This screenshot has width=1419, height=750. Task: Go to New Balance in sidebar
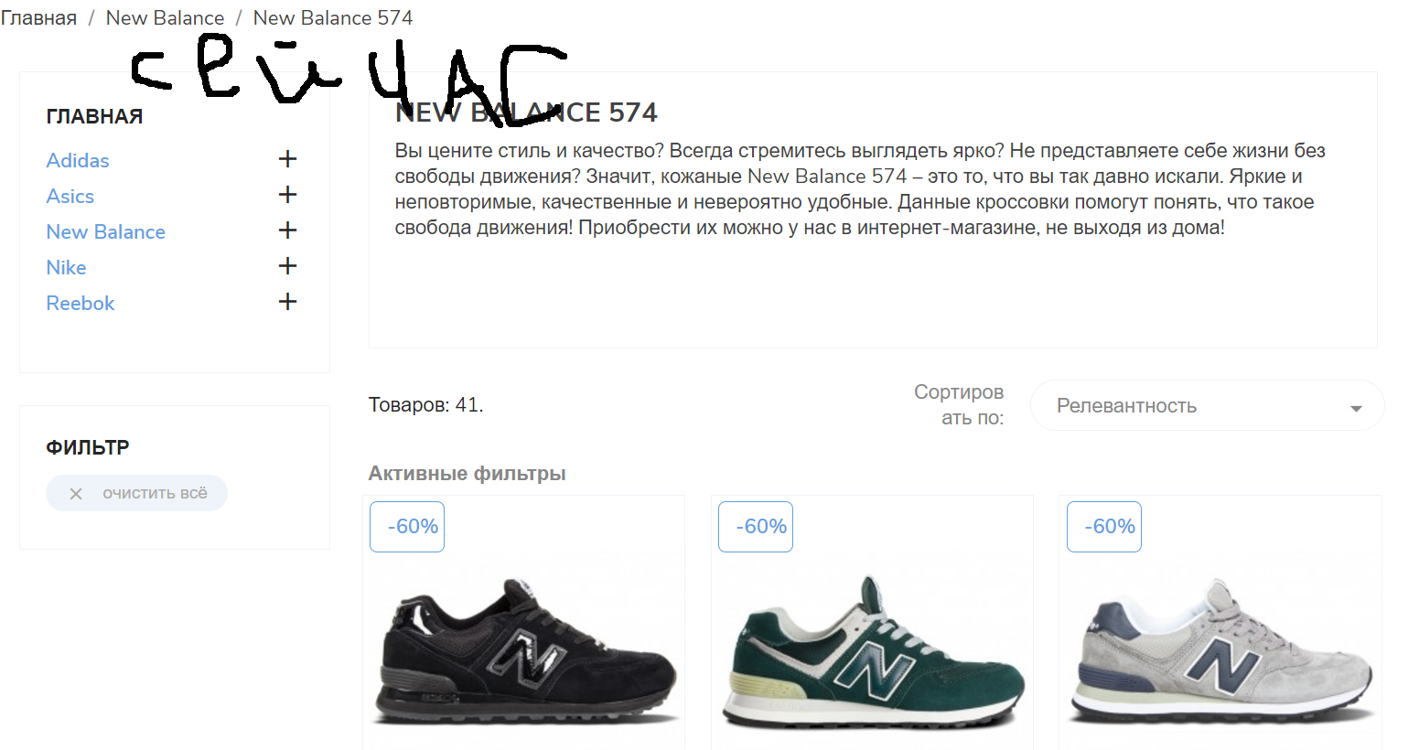tap(106, 231)
